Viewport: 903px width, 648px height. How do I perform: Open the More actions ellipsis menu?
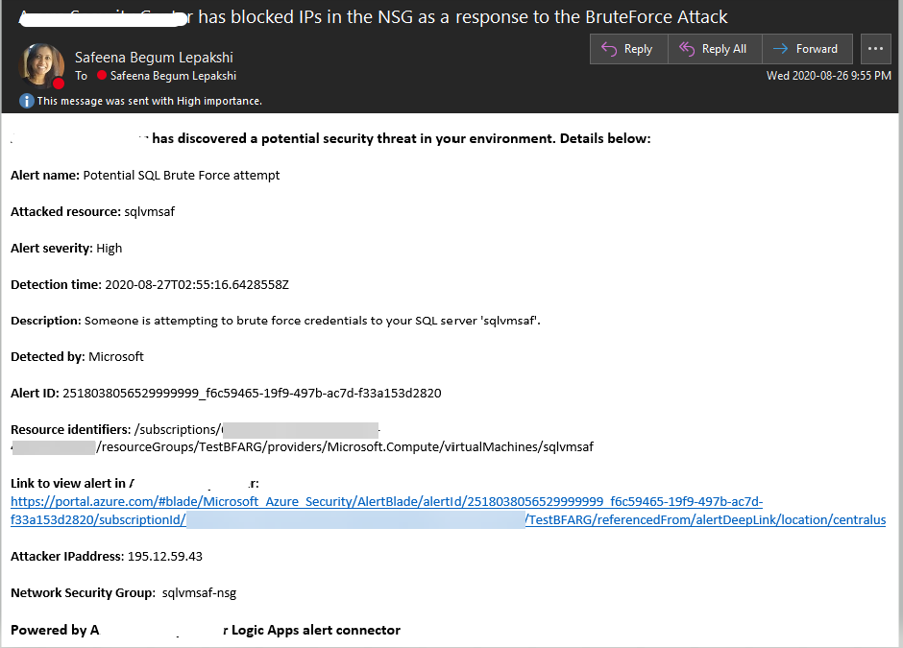click(x=875, y=49)
